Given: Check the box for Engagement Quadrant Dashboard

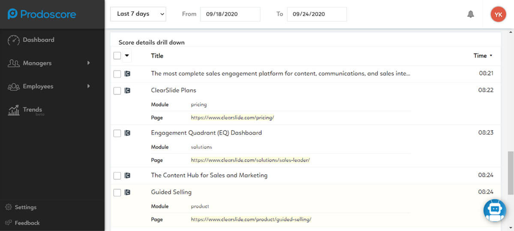Looking at the screenshot, I should [x=117, y=133].
